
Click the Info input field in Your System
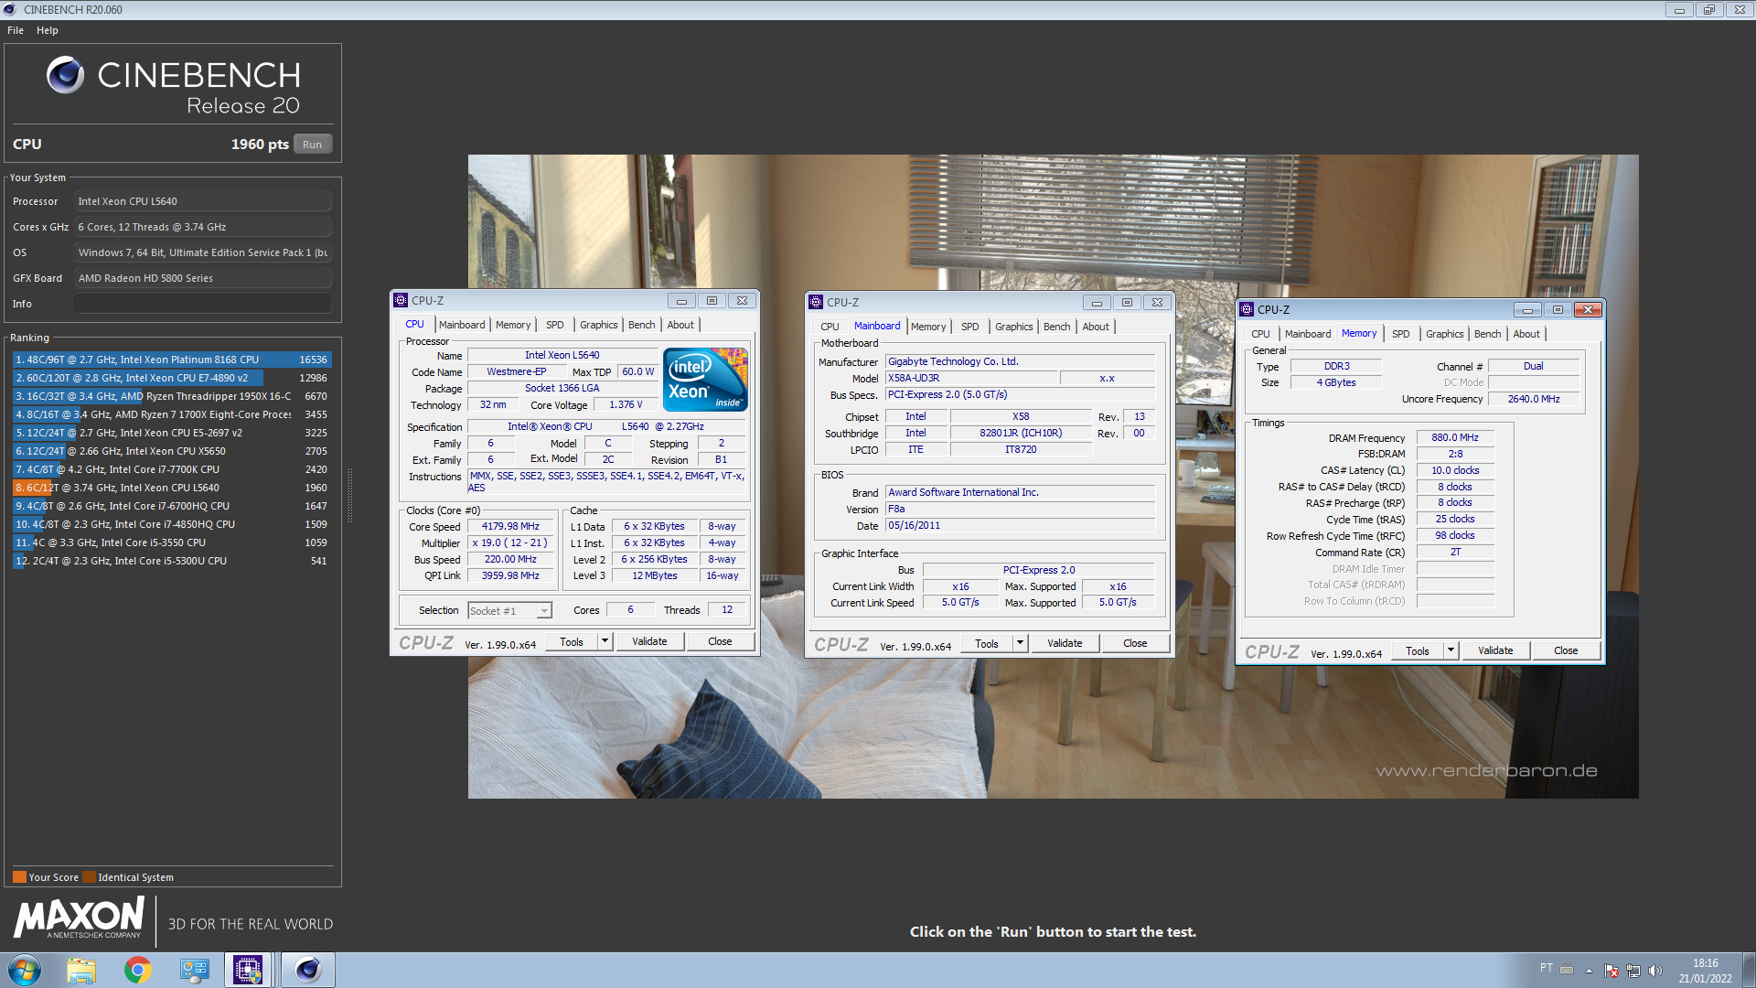coord(203,304)
